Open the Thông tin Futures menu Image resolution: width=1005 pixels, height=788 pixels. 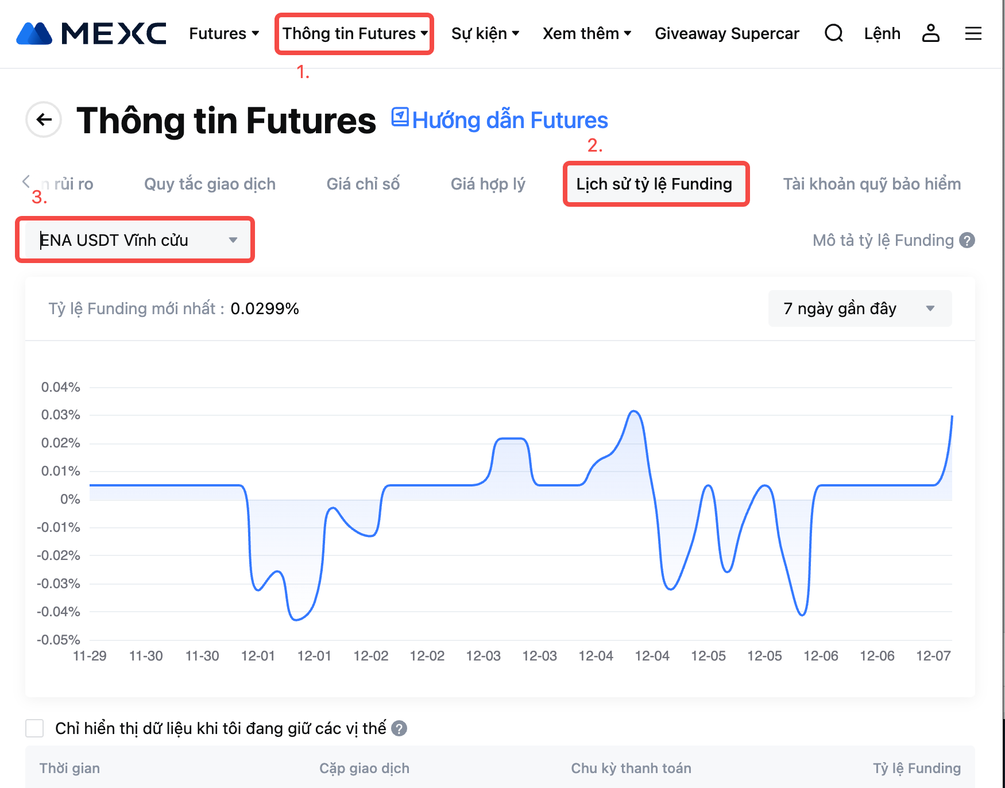tap(354, 33)
